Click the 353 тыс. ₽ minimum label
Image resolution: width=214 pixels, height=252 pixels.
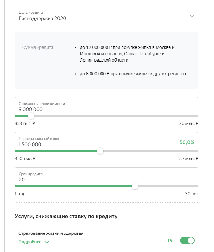click(x=25, y=123)
